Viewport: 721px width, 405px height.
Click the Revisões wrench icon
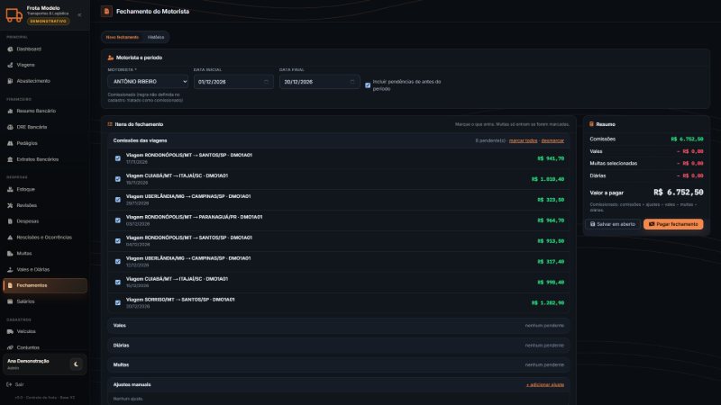click(10, 205)
